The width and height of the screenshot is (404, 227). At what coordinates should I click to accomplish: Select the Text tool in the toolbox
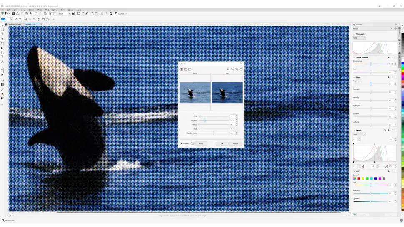(x=2, y=62)
